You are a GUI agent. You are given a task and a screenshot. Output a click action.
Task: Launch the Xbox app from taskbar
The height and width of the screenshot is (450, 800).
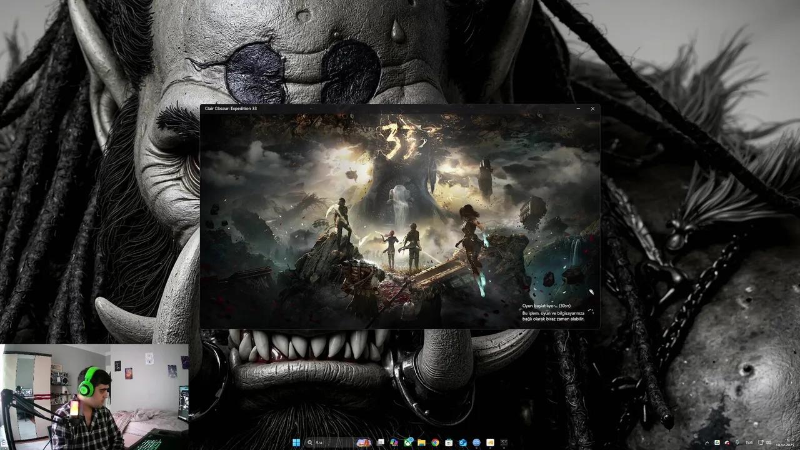point(408,442)
